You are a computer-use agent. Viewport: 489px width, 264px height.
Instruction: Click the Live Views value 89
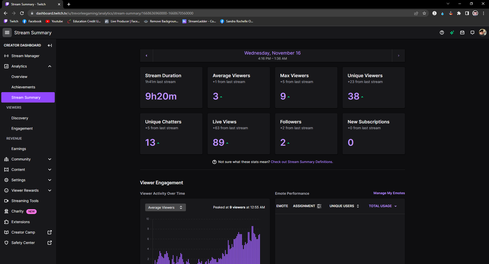(x=218, y=143)
